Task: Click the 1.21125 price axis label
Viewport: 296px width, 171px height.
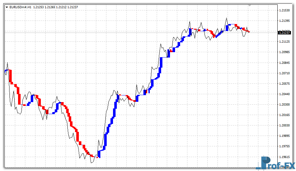Action: point(284,42)
